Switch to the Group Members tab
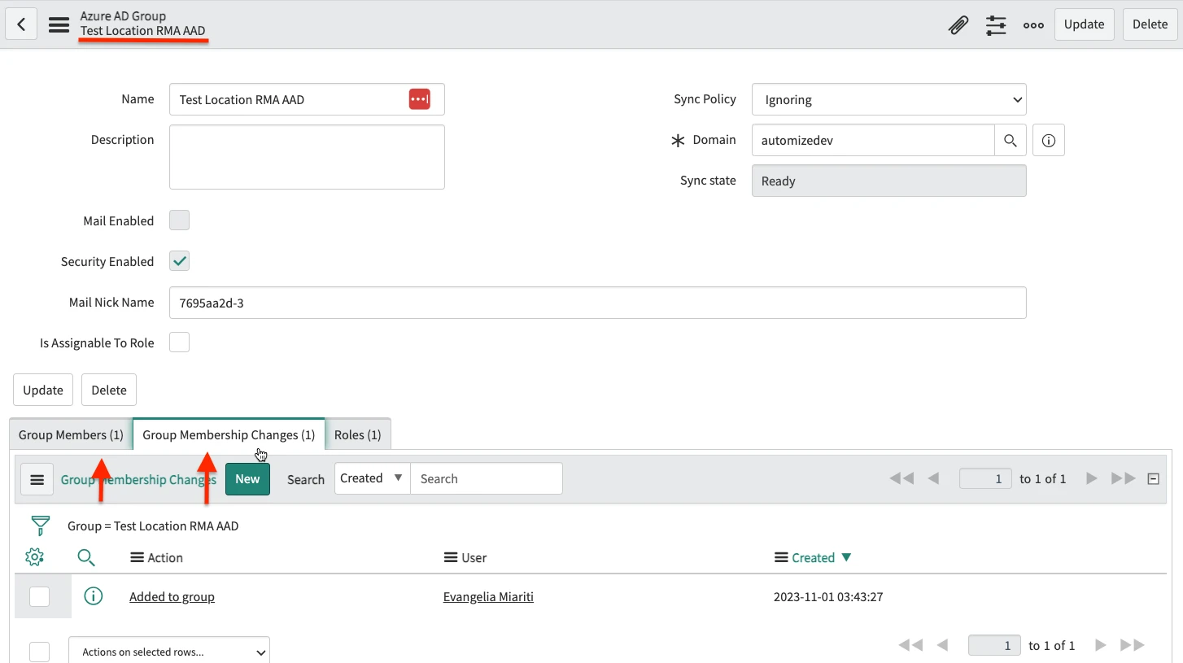The width and height of the screenshot is (1183, 663). [x=71, y=434]
